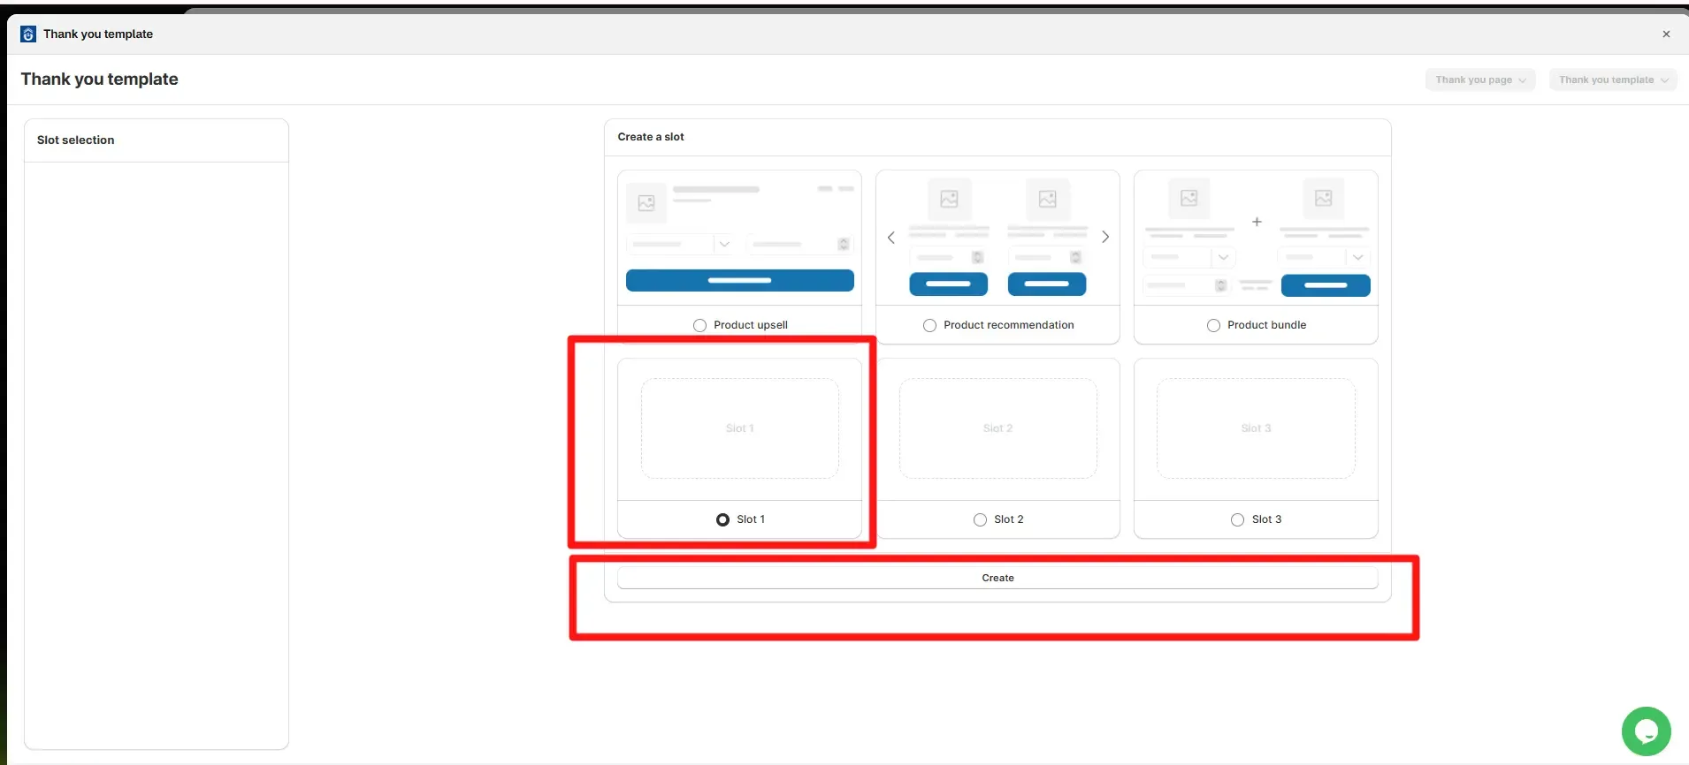1689x765 pixels.
Task: Click the Slot 3 placeholder preview
Action: tap(1256, 428)
